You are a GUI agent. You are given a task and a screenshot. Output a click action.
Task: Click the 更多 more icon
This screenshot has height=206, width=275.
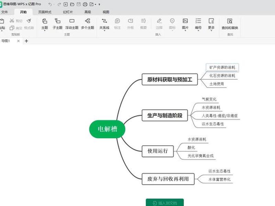[x=211, y=21]
